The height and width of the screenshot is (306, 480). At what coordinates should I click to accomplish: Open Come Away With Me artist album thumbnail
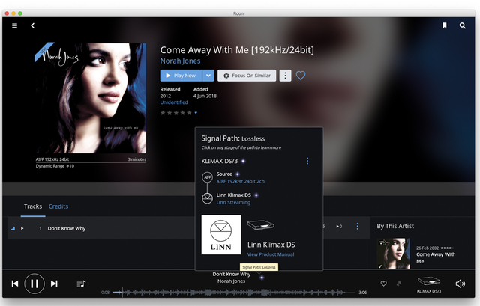pos(393,254)
